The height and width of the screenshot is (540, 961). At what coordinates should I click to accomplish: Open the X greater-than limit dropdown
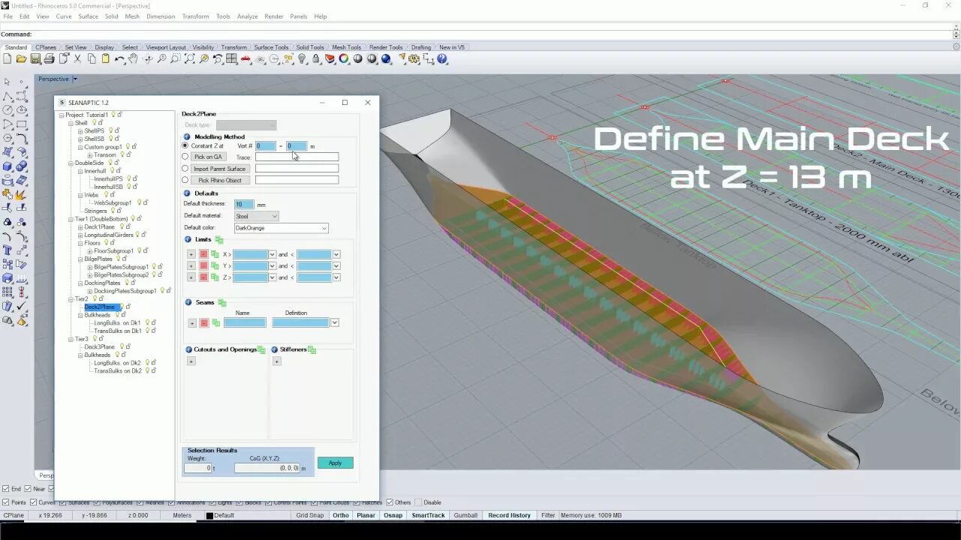[272, 254]
